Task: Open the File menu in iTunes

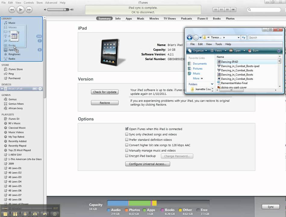Action: [x=4, y=2]
